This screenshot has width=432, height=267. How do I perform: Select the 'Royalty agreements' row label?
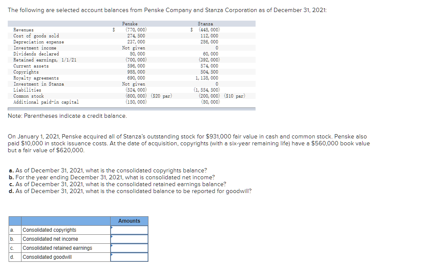[x=36, y=78]
